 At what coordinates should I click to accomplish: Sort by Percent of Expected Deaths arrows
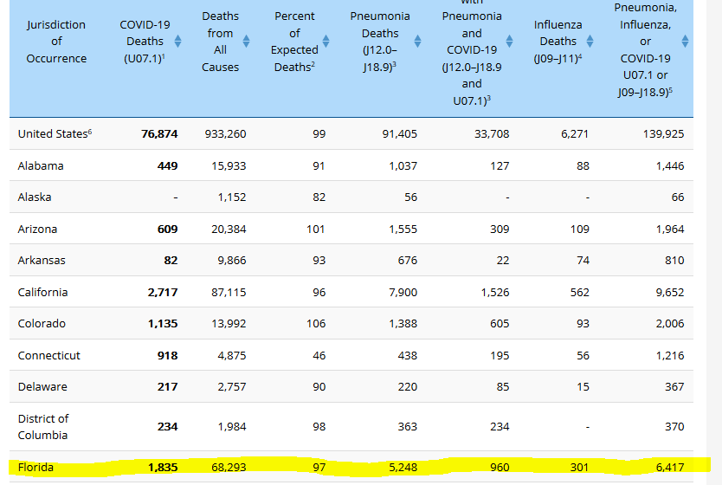pos(326,42)
